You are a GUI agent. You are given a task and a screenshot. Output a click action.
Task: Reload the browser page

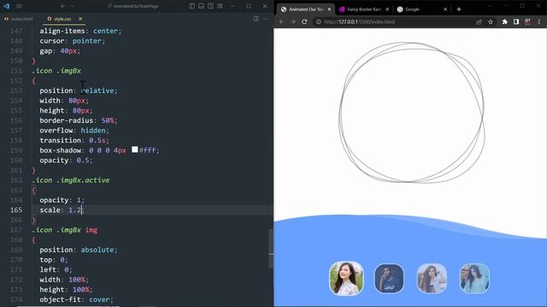point(304,21)
